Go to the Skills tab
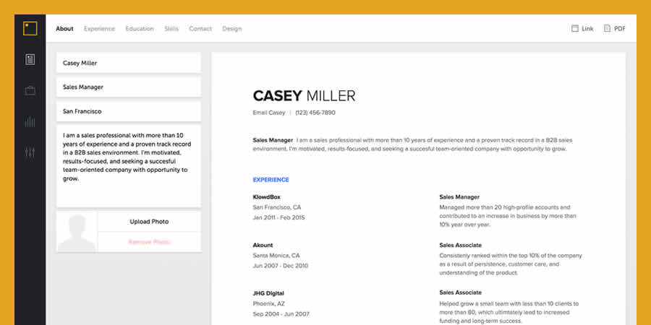Viewport: 651px width, 325px height. pyautogui.click(x=171, y=29)
